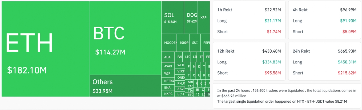Click the SUI tile
This screenshot has height=110, width=362.
point(195,43)
